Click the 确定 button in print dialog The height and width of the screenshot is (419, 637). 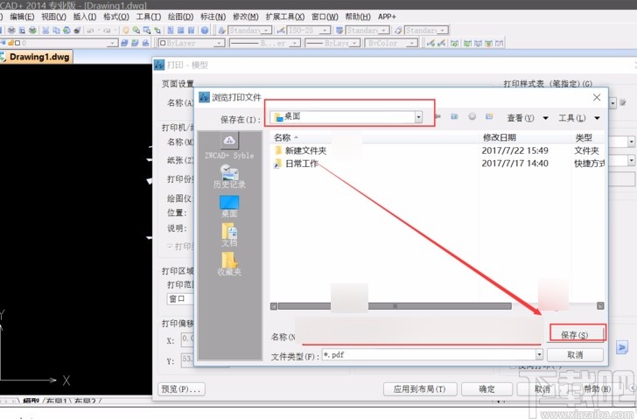(486, 389)
